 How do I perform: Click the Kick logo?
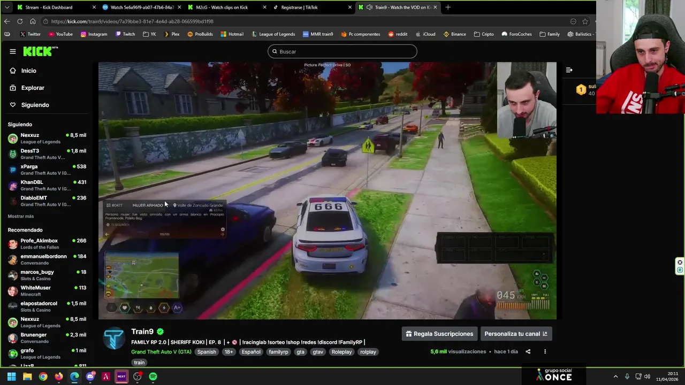40,51
